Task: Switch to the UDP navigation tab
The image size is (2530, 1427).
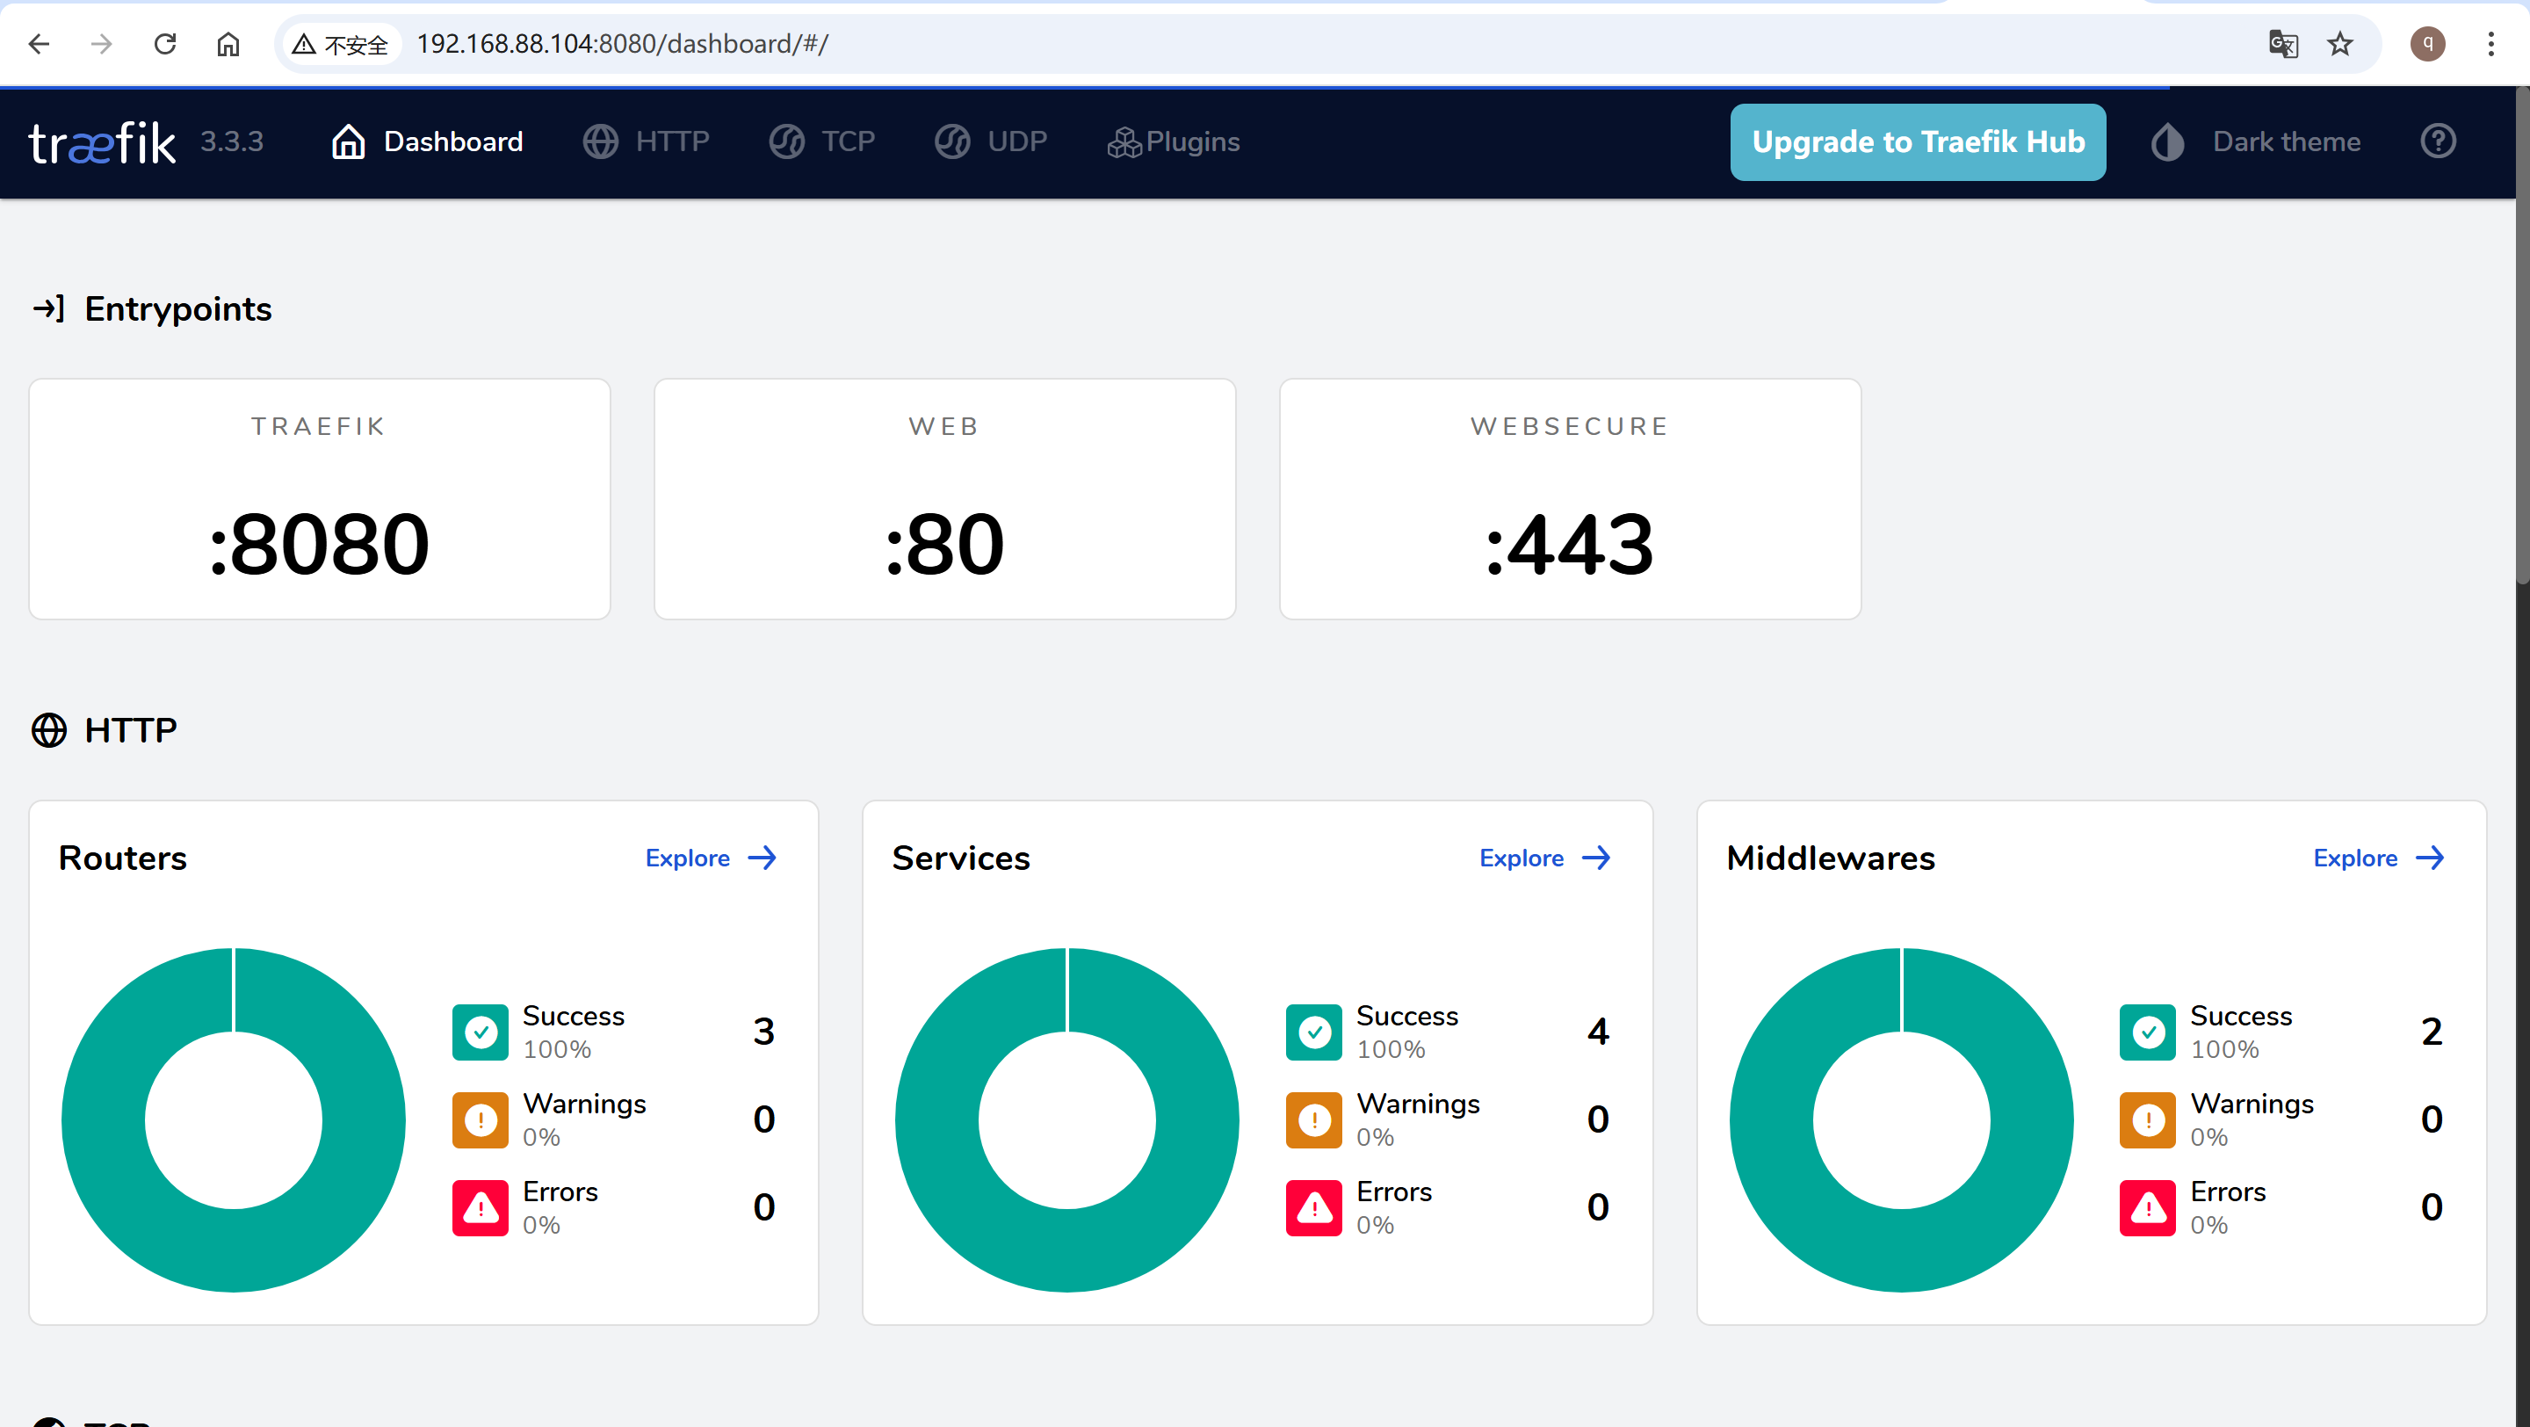Action: pos(990,141)
